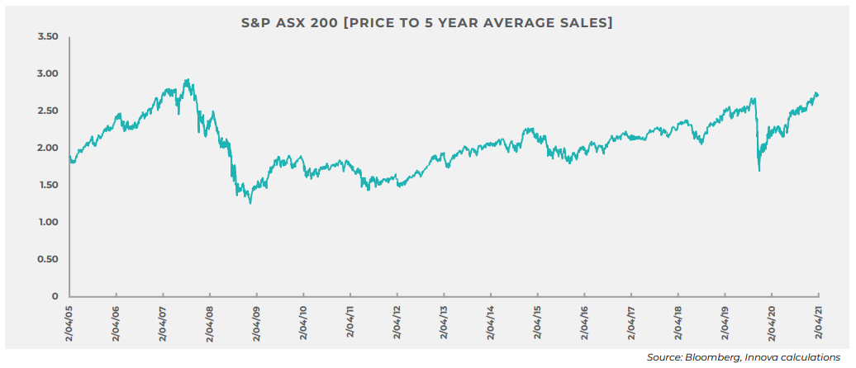Viewport: 856px width, 368px height.
Task: Click the 1.00 y-axis label
Action: click(x=48, y=222)
